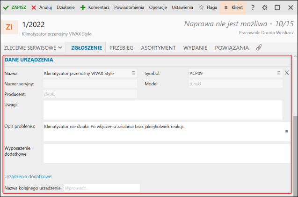The width and height of the screenshot is (298, 197).
Task: Add a comment with the plus Komentarz icon
Action: 83,8
